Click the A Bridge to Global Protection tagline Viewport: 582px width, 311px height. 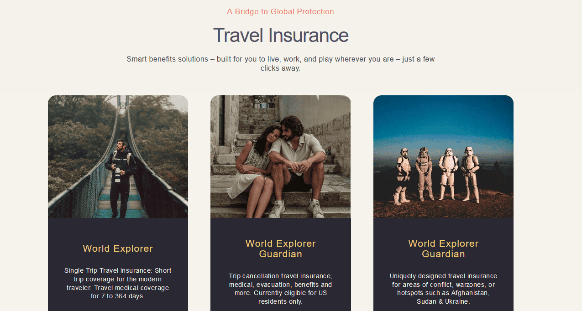(x=280, y=11)
